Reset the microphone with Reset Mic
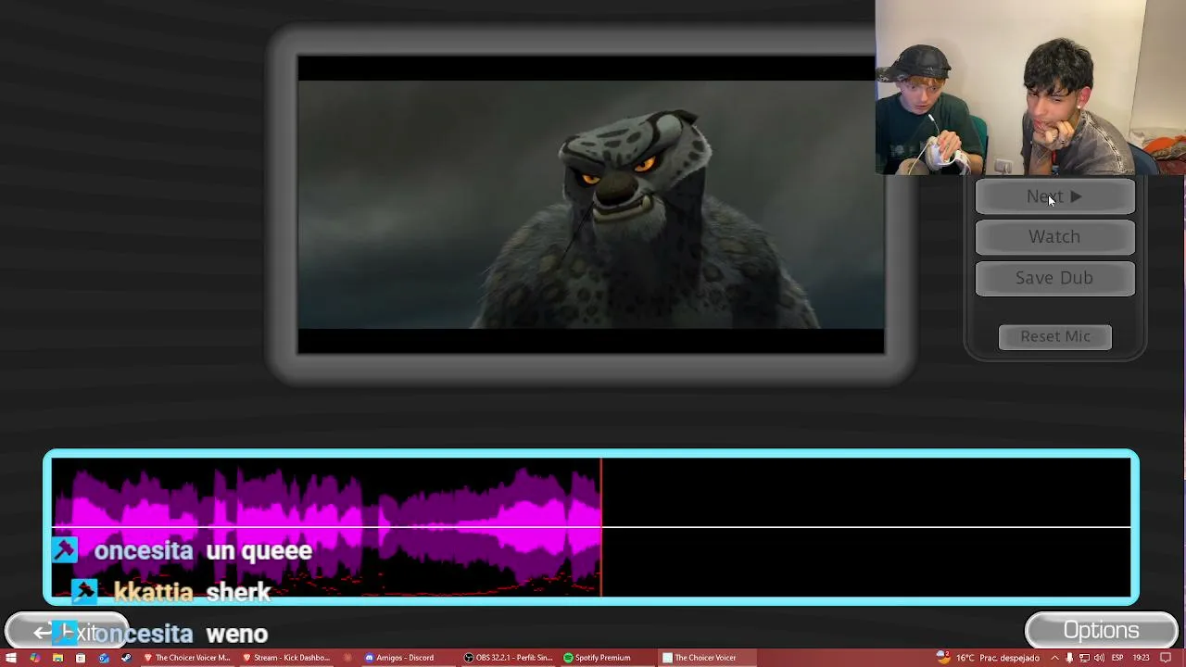Viewport: 1186px width, 667px height. pos(1055,337)
